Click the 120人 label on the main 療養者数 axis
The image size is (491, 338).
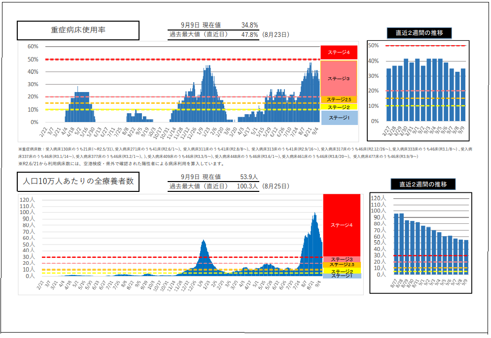click(x=27, y=200)
